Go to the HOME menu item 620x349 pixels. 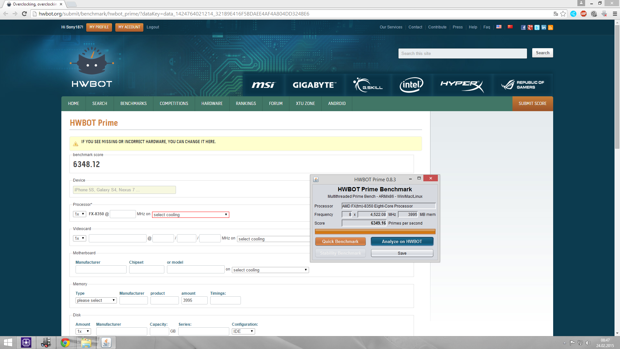point(74,103)
